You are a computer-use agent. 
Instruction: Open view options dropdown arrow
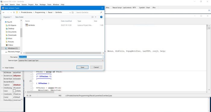96,17
